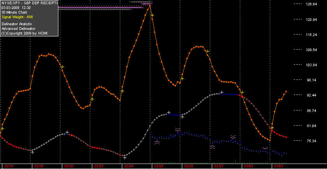Click the Delineator Analytic label
The width and height of the screenshot is (327, 169).
(17, 24)
